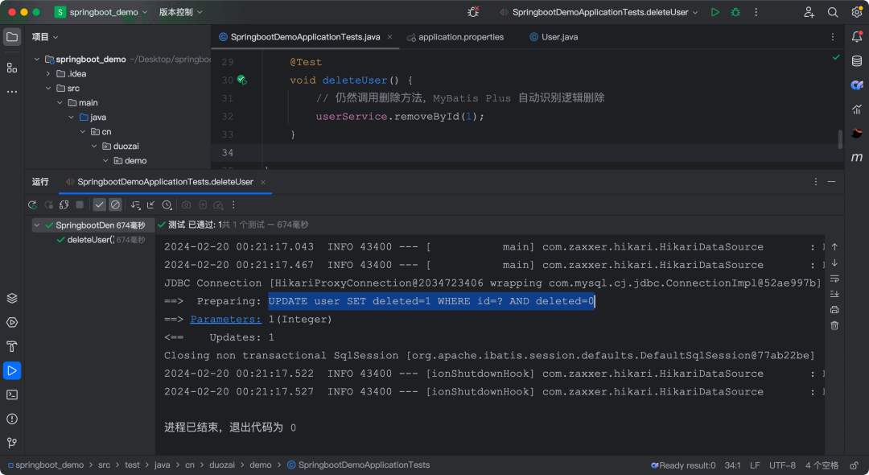Toggle soft-wrap in console
Screen dimensions: 869x475
834,279
